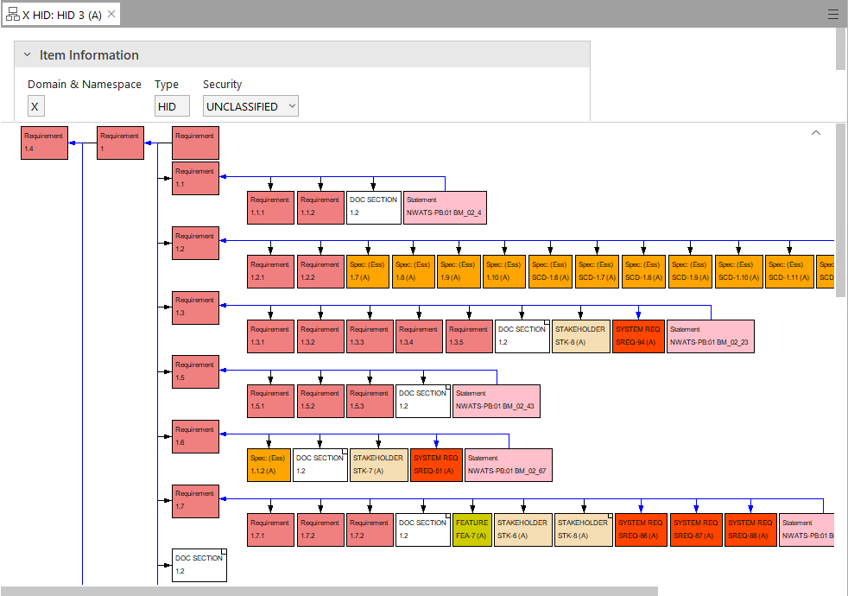Click the FEATURE FEA-7 (A) node
Image resolution: width=848 pixels, height=596 pixels.
click(472, 530)
